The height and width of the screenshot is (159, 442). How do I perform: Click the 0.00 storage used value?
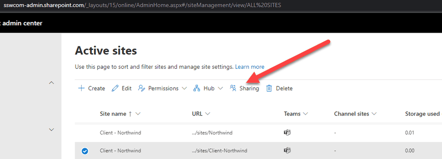(410, 150)
